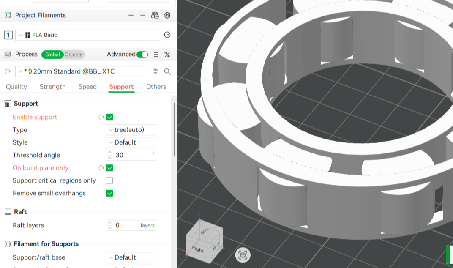453x268 pixels.
Task: Open the Speed tab
Action: (x=87, y=87)
